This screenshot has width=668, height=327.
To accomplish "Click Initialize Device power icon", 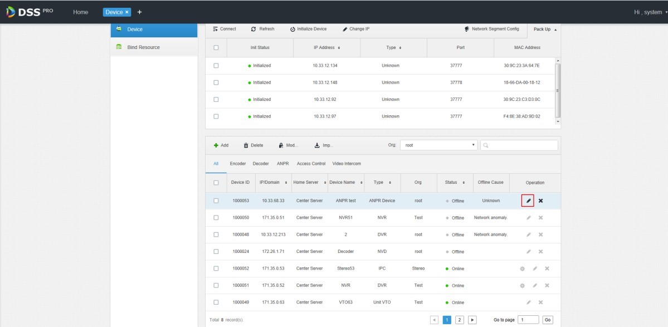I will pos(292,29).
